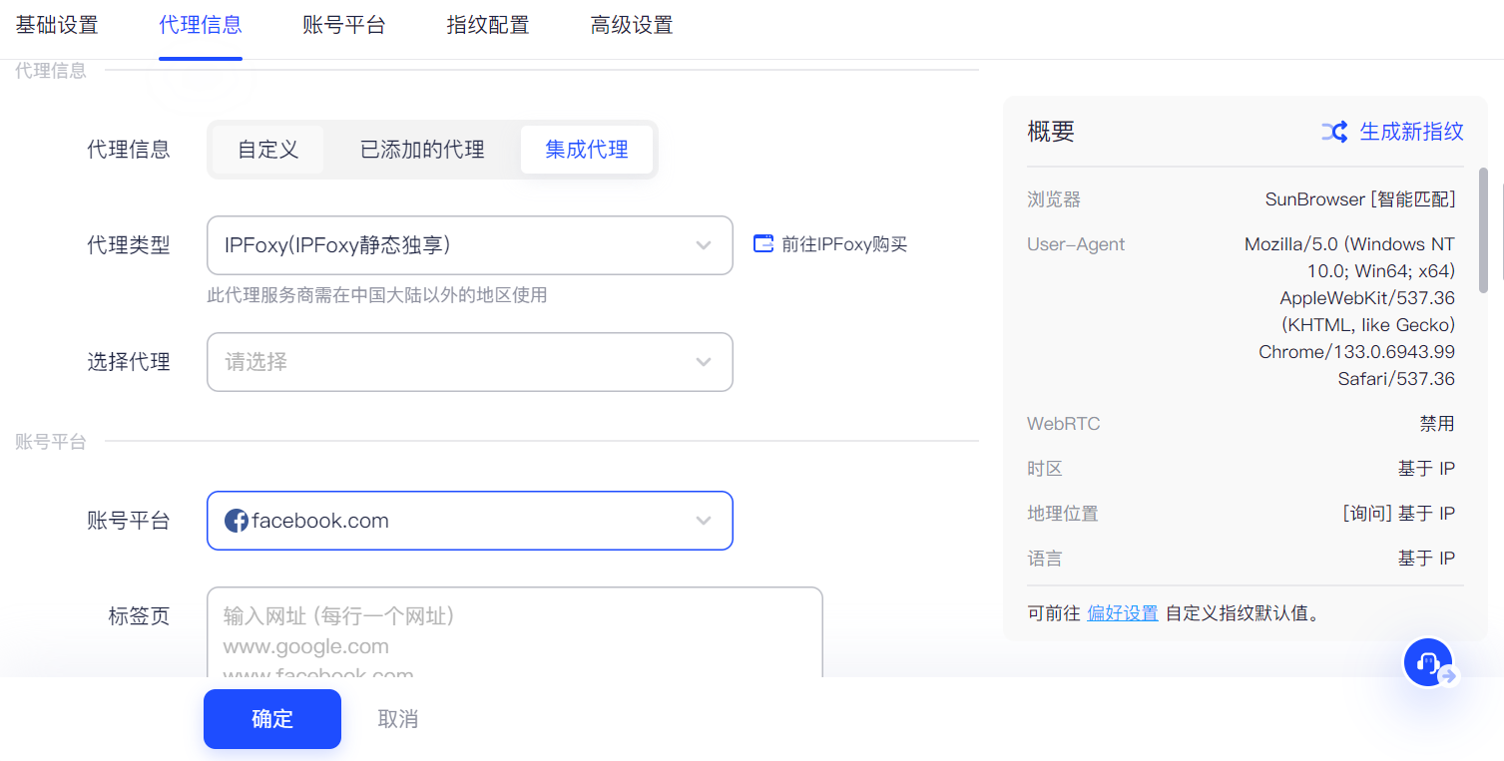The width and height of the screenshot is (1504, 761).
Task: Open the 指纹配置 tab
Action: point(488,26)
